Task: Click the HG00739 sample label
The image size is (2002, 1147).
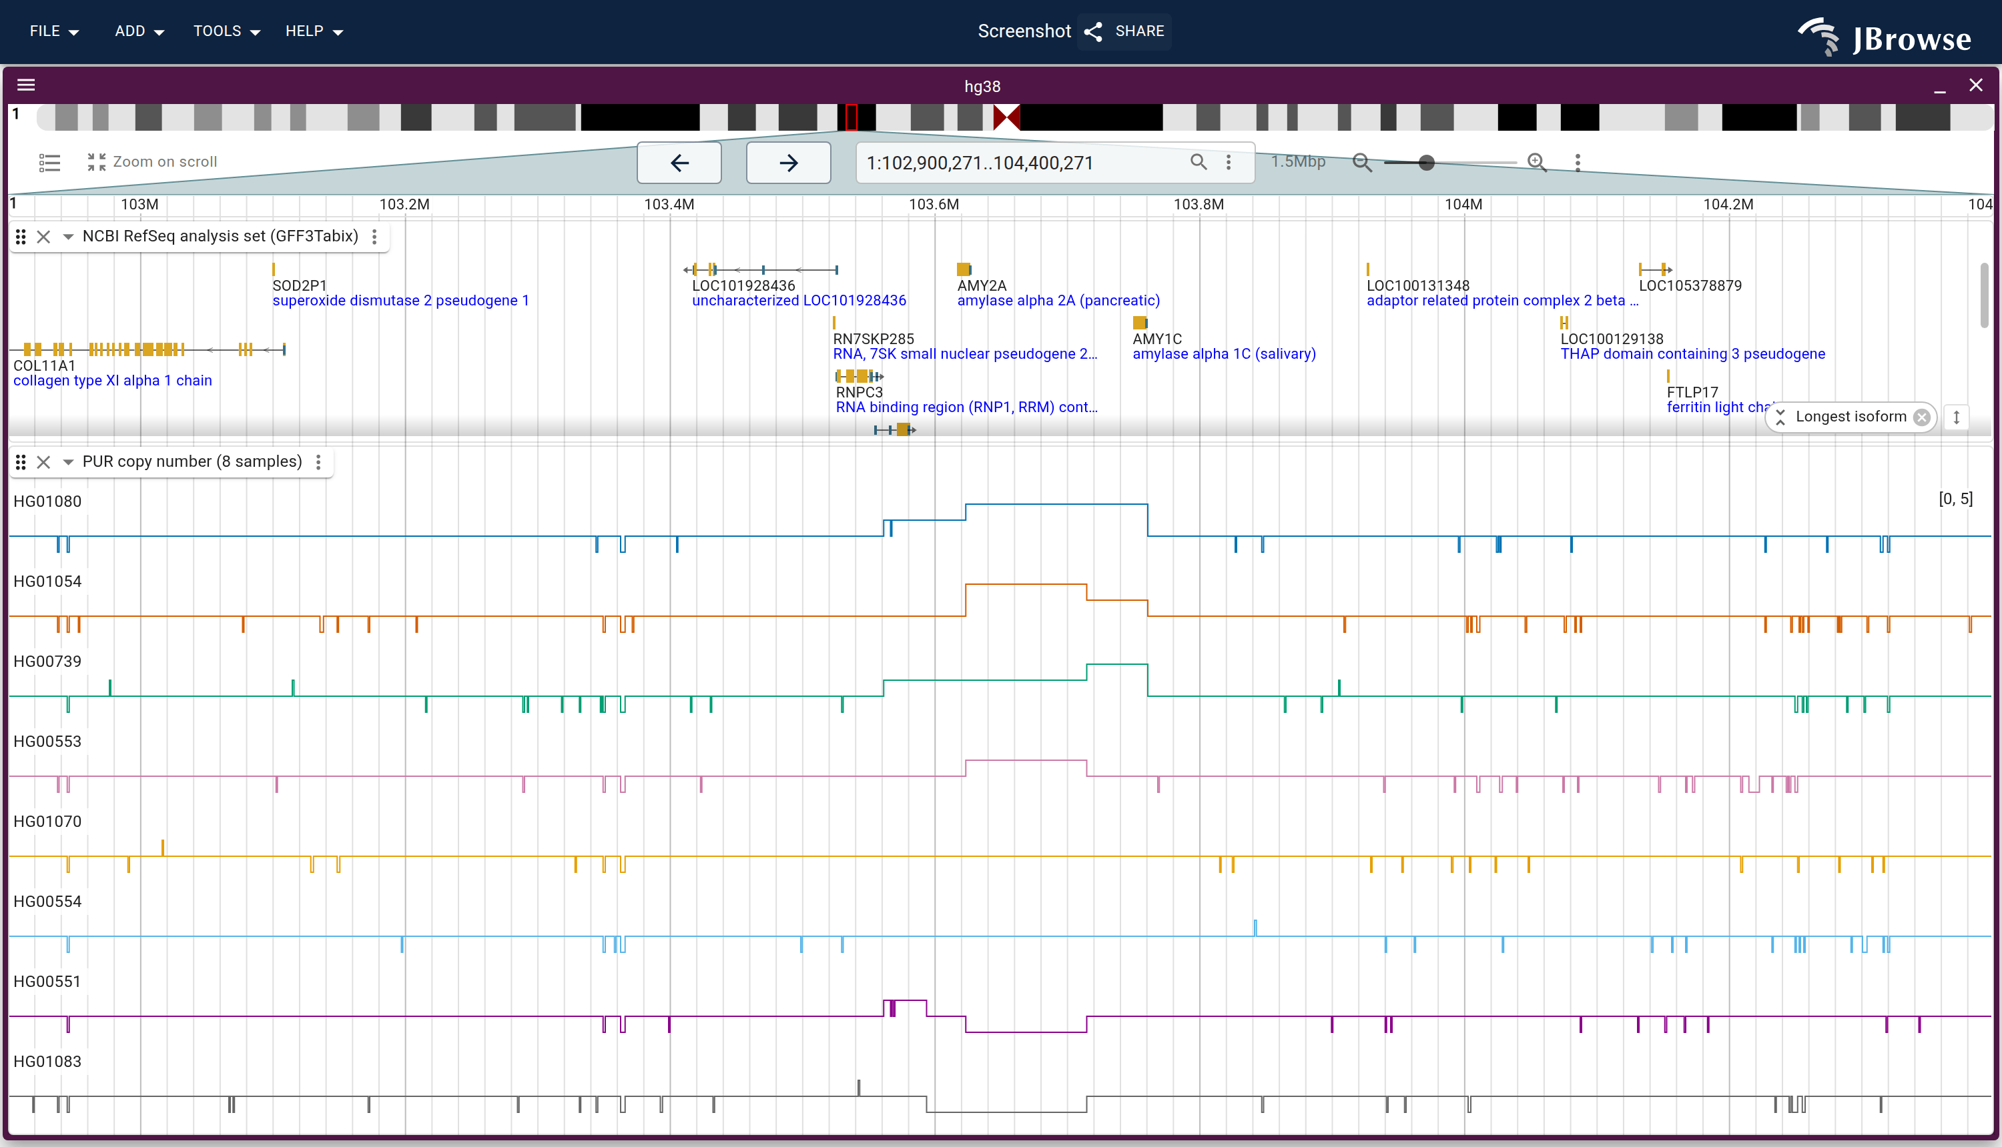Action: coord(47,662)
